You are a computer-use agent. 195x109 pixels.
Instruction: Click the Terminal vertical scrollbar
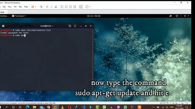[x=93, y=60]
